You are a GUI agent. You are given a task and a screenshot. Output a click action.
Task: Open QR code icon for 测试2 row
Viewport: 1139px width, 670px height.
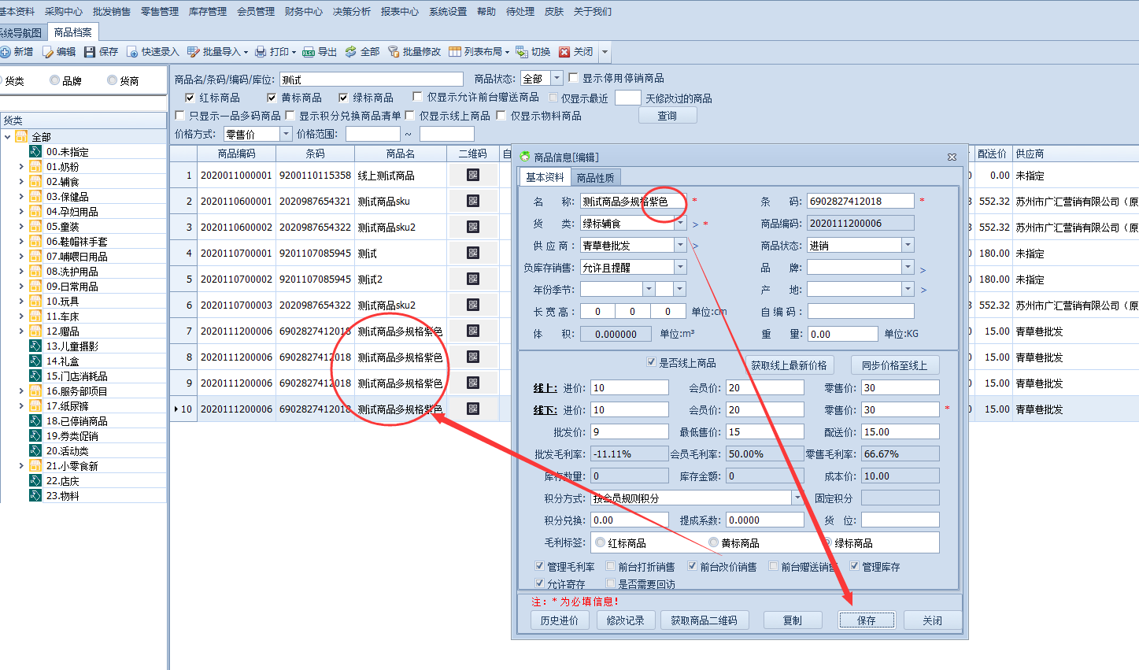pos(473,279)
